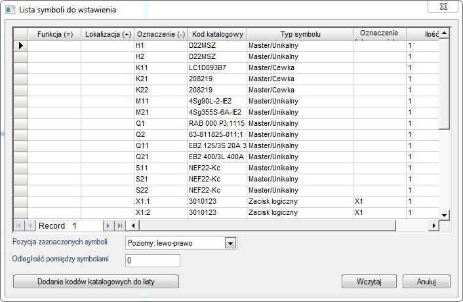463x302 pixels.
Task: Click the horizontal scrollbar thumb
Action: pyautogui.click(x=268, y=226)
